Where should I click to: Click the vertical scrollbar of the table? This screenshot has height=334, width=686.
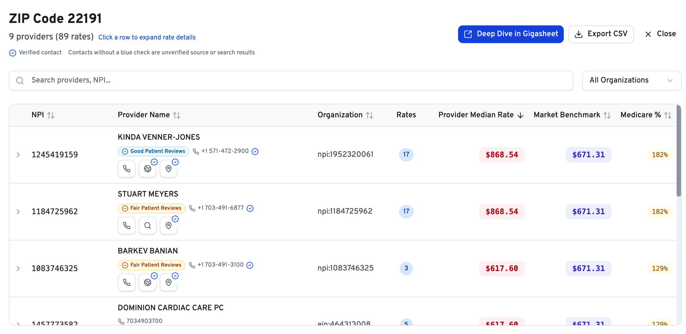point(679,151)
